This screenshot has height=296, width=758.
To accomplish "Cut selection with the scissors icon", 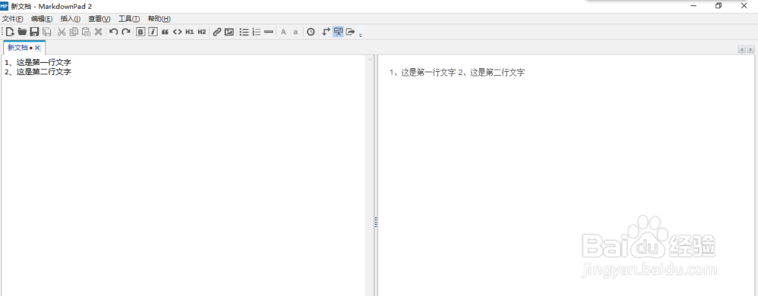I will pyautogui.click(x=62, y=32).
